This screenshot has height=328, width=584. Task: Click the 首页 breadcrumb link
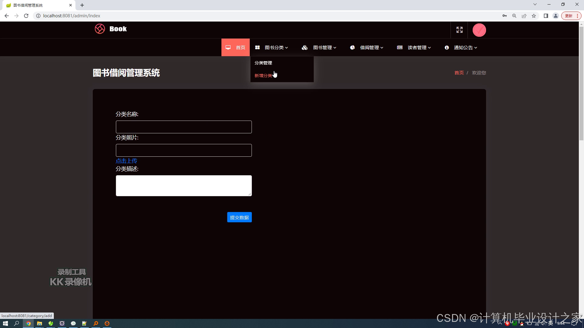click(x=459, y=73)
